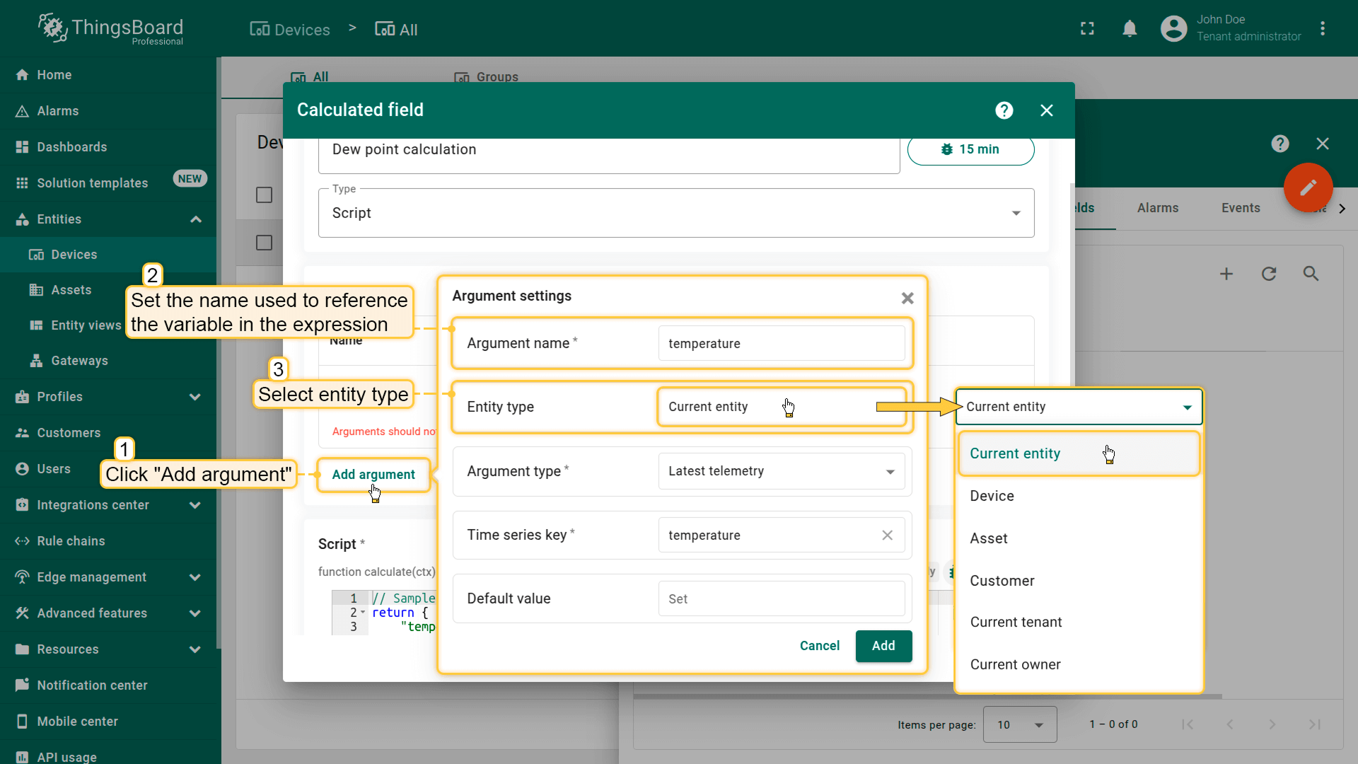Open the Argument type dropdown
The height and width of the screenshot is (764, 1358).
tap(781, 471)
